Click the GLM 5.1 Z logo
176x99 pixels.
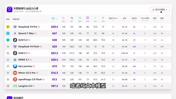point(15,53)
